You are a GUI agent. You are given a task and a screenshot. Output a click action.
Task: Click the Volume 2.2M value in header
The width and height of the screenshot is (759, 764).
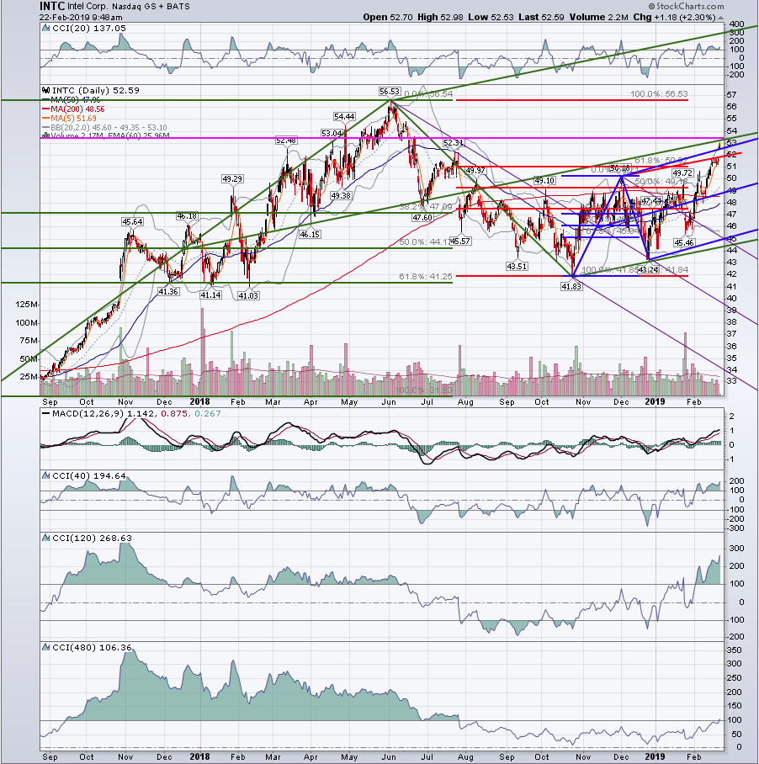[x=599, y=17]
